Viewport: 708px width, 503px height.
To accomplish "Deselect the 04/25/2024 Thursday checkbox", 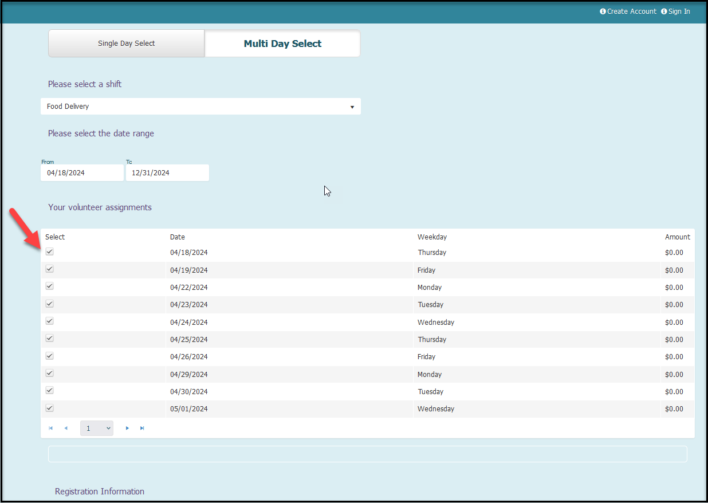I will tap(50, 338).
